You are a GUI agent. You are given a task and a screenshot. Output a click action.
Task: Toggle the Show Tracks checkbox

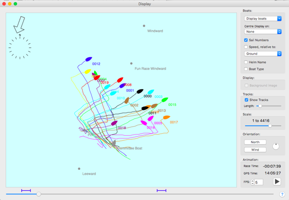246,100
